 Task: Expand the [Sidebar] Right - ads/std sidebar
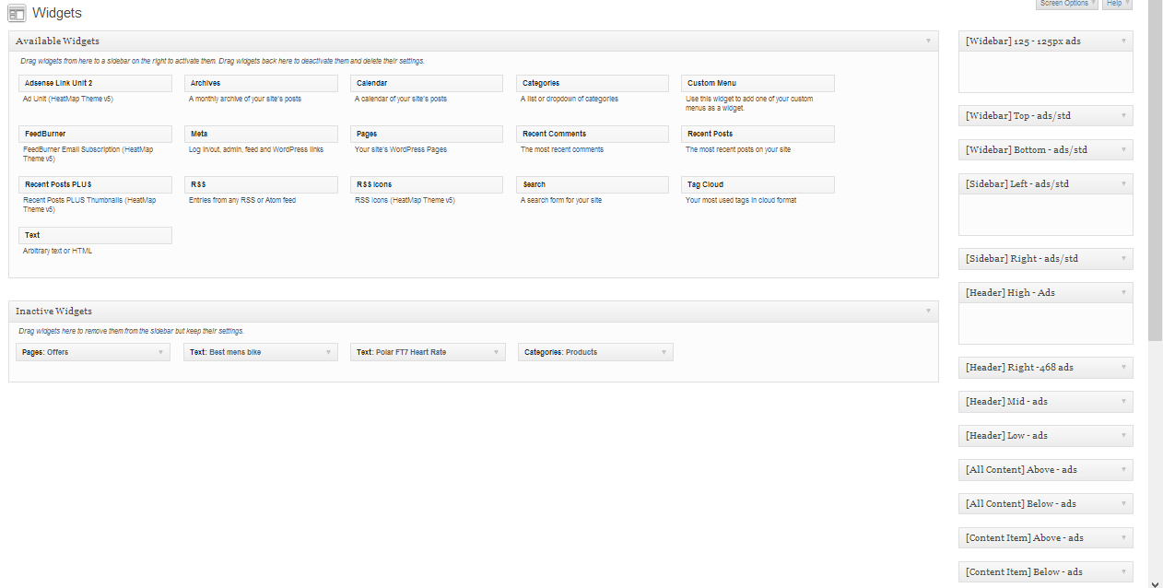coord(1123,259)
